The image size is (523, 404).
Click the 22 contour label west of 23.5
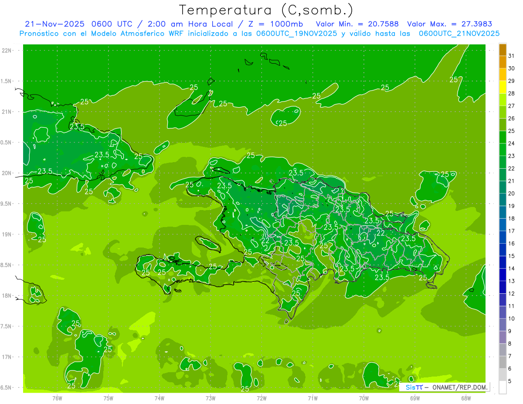click(x=265, y=241)
